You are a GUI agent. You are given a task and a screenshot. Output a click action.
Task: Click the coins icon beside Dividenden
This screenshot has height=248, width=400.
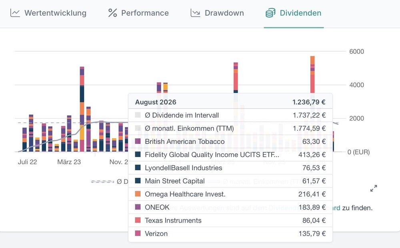[x=270, y=13]
